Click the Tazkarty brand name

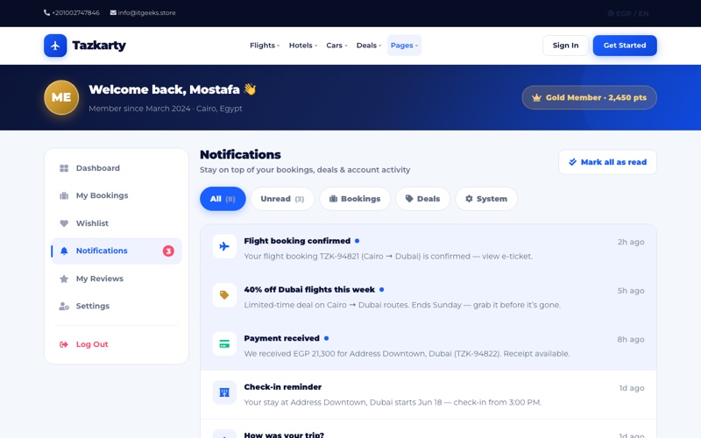99,46
